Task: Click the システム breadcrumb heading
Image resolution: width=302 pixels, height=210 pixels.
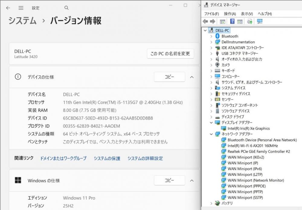Action: click(x=22, y=21)
